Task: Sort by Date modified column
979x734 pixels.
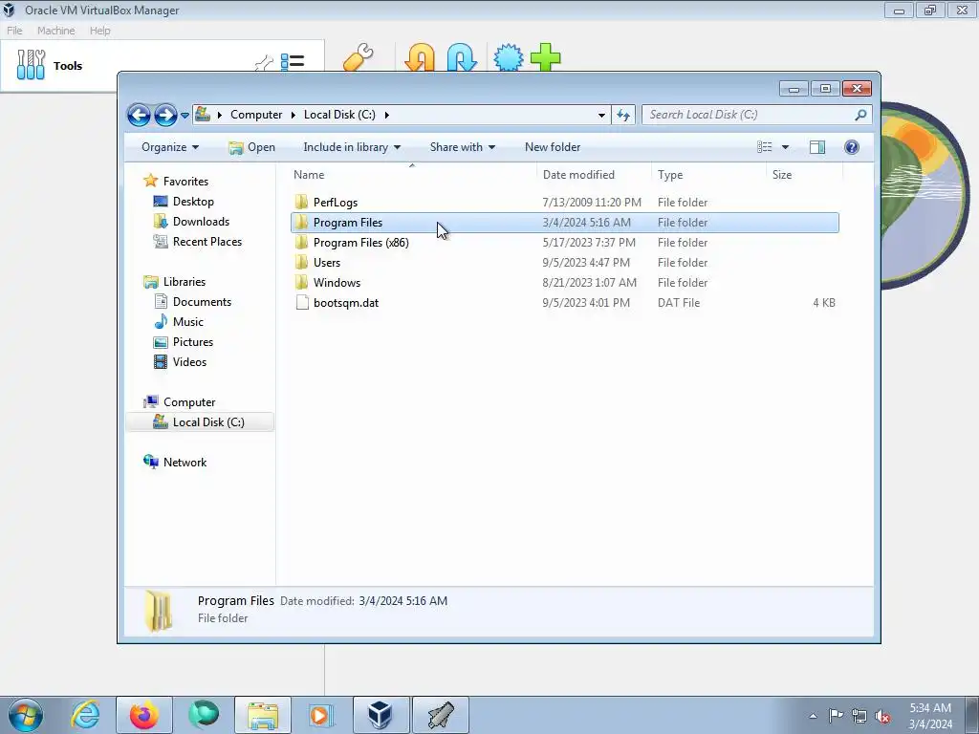Action: 594,175
